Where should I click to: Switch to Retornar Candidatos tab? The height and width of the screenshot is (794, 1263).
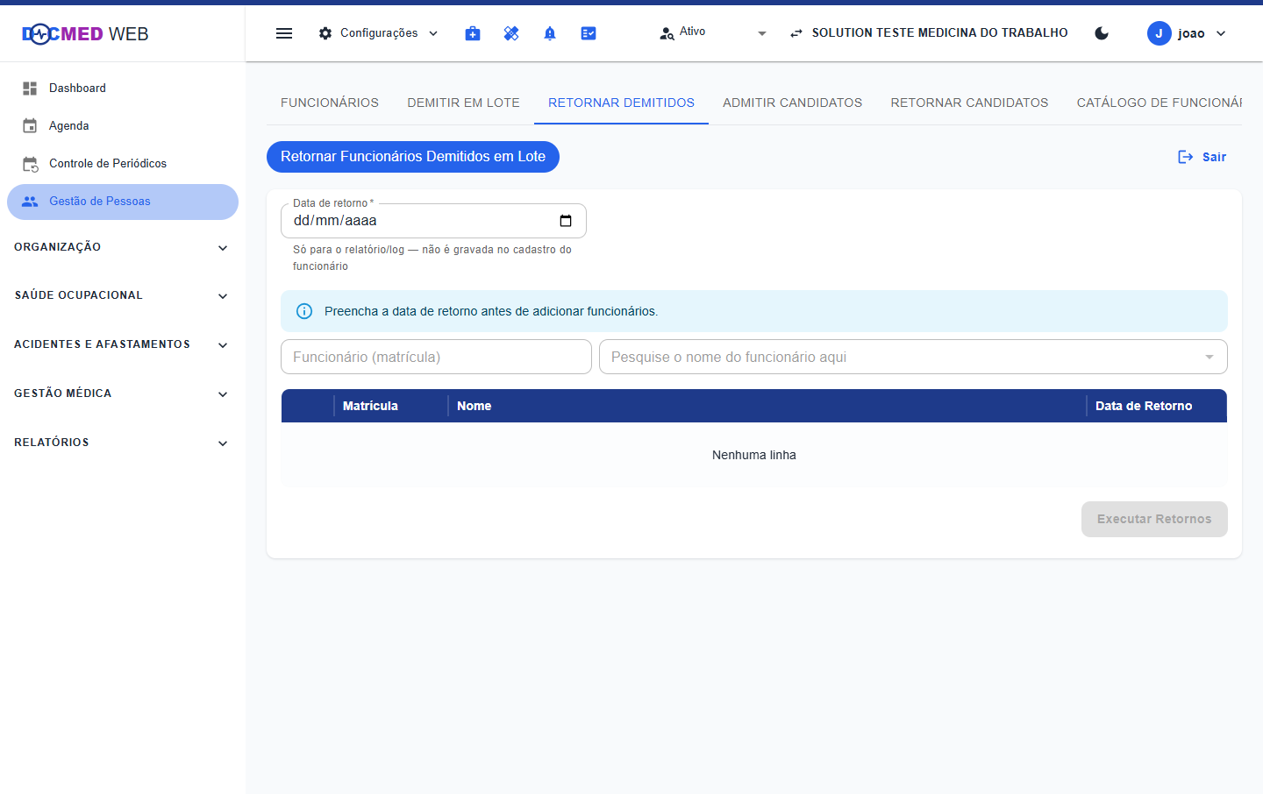[969, 103]
